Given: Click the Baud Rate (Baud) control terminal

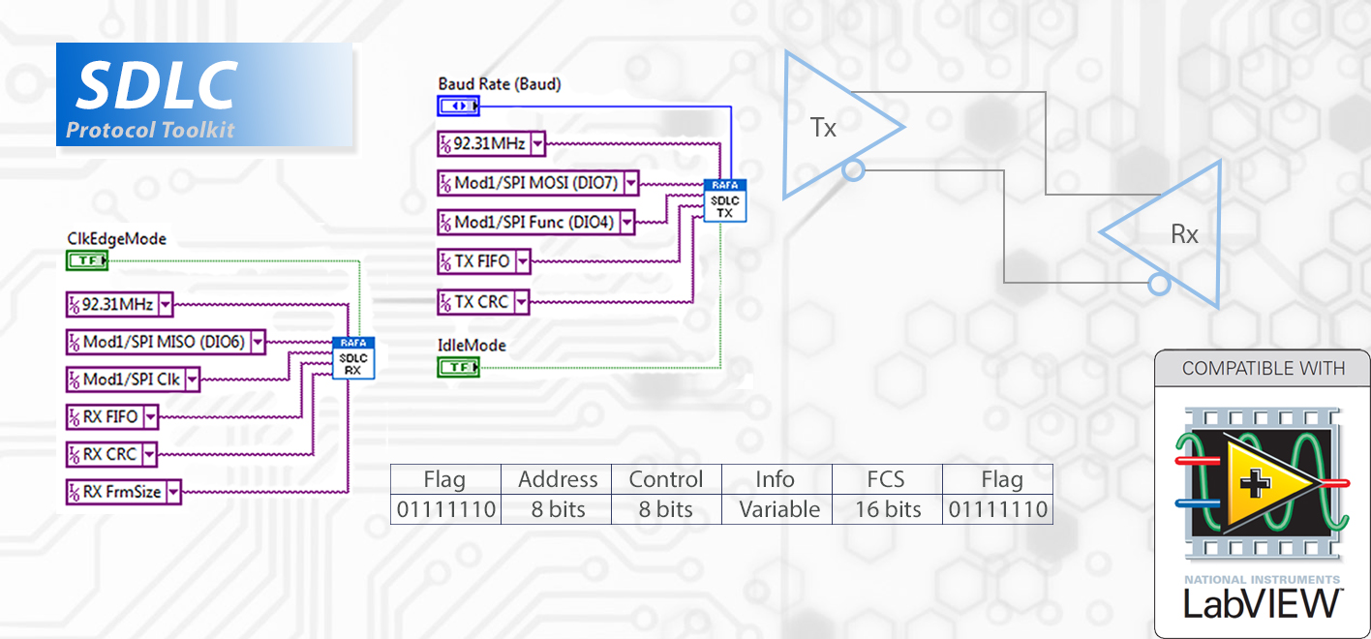Looking at the screenshot, I should coord(457,105).
